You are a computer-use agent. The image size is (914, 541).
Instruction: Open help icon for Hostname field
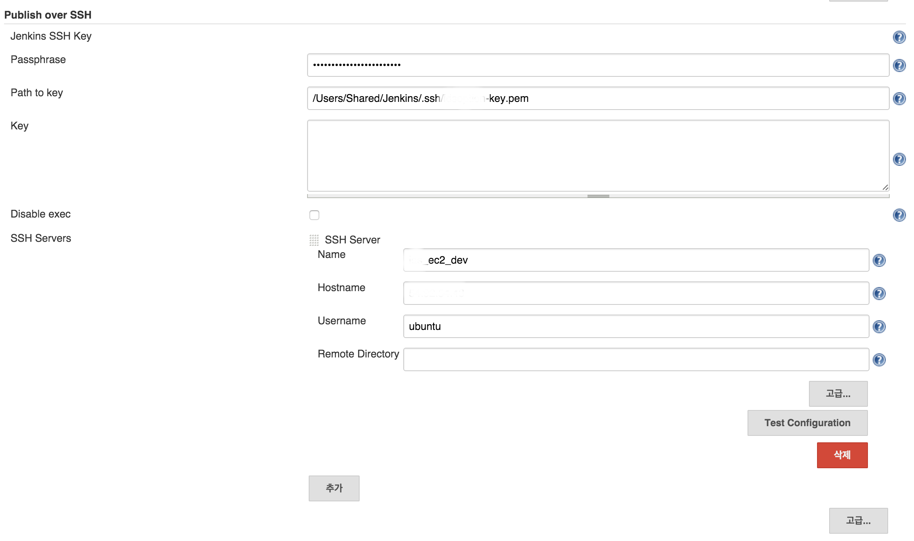tap(879, 294)
